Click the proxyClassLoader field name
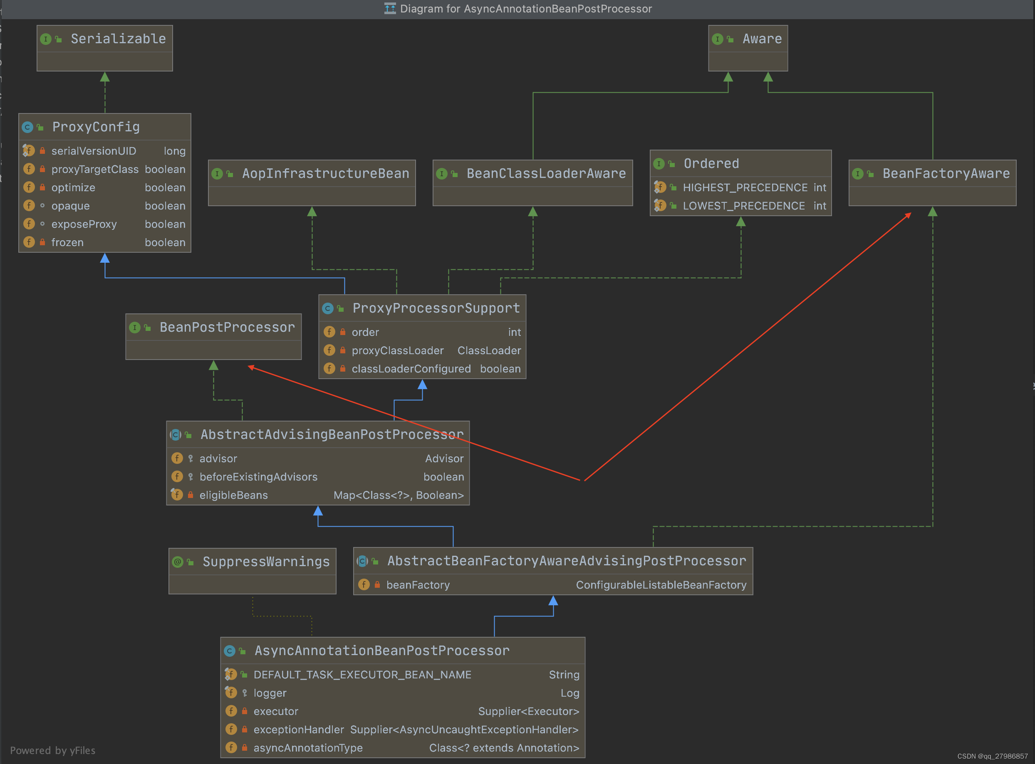Image resolution: width=1035 pixels, height=764 pixels. click(398, 350)
